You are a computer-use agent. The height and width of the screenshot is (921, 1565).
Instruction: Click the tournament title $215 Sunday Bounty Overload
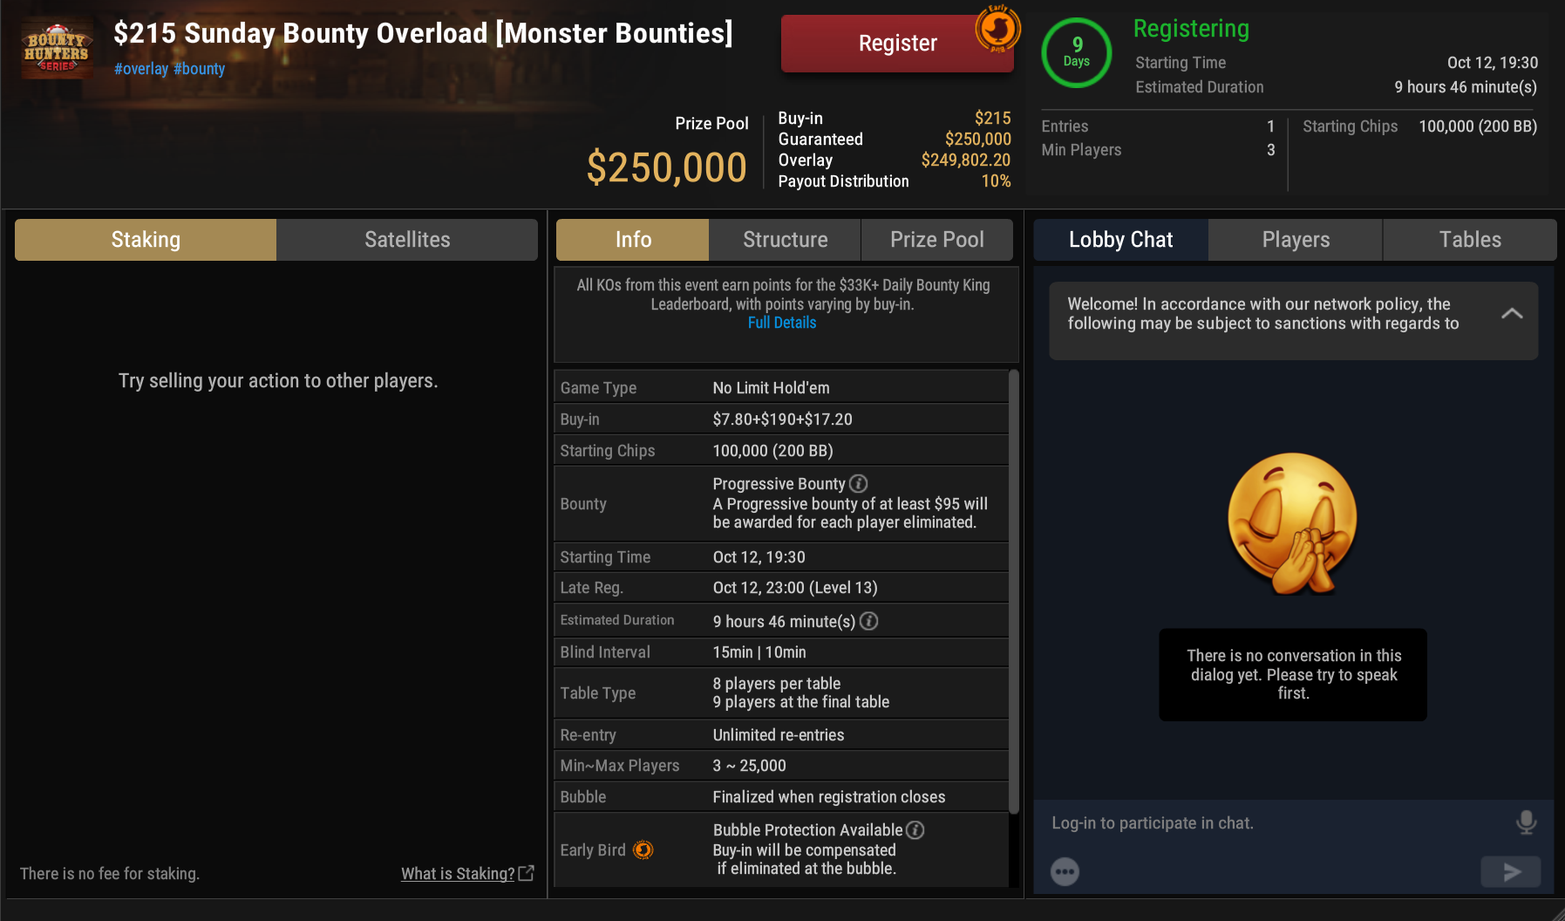424,33
